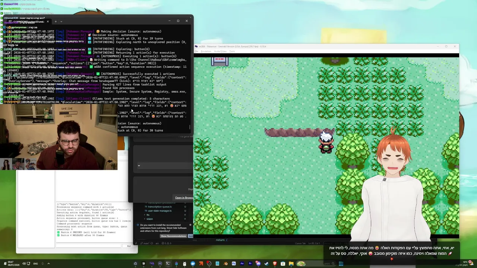Switch input language ENG in tray
This screenshot has width=477, height=268.
[x=35, y=264]
